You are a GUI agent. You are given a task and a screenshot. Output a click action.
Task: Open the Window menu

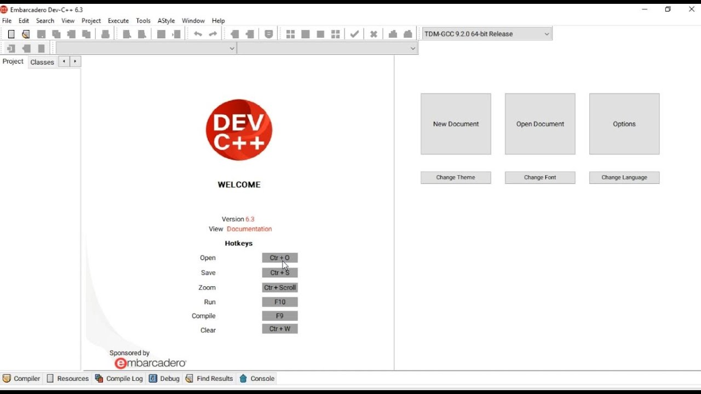click(193, 21)
